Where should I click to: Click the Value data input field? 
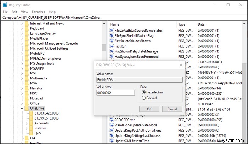[115, 93]
